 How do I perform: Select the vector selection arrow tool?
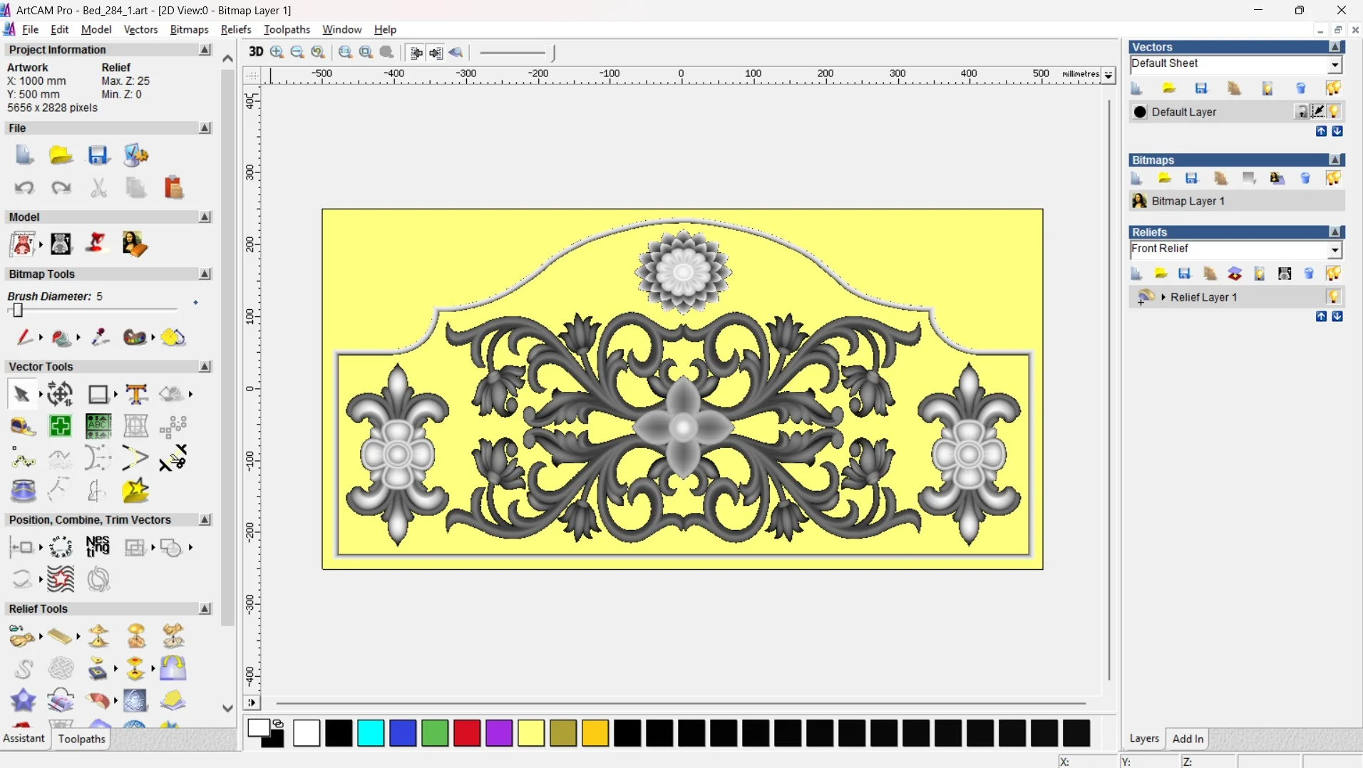[21, 394]
